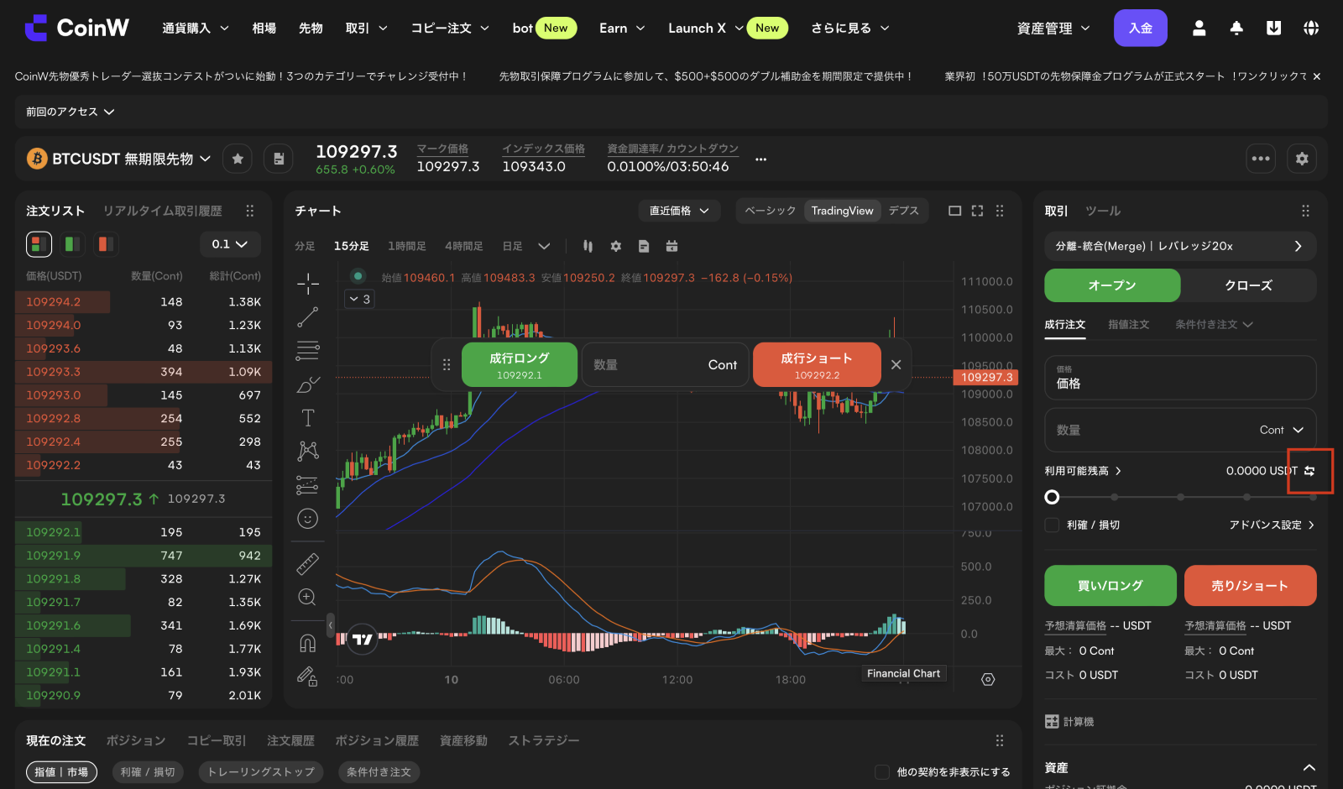Click the transfer funds icon beside available balance
This screenshot has height=789, width=1343.
[1309, 471]
